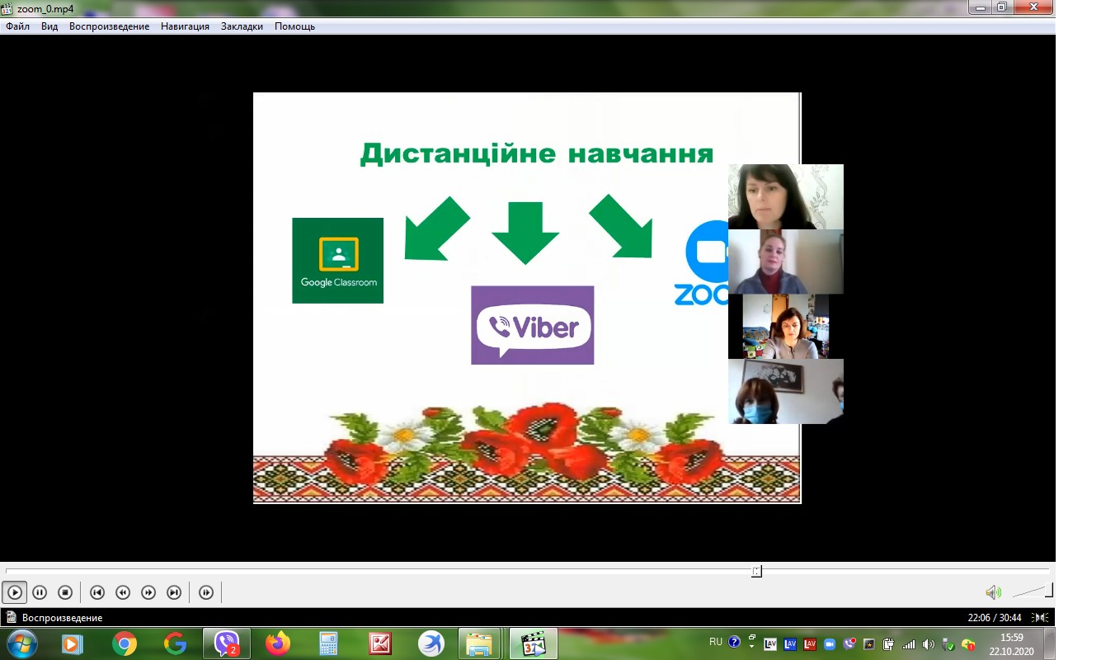The height and width of the screenshot is (660, 1120).
Task: Open Windows Explorer from taskbar
Action: (479, 643)
